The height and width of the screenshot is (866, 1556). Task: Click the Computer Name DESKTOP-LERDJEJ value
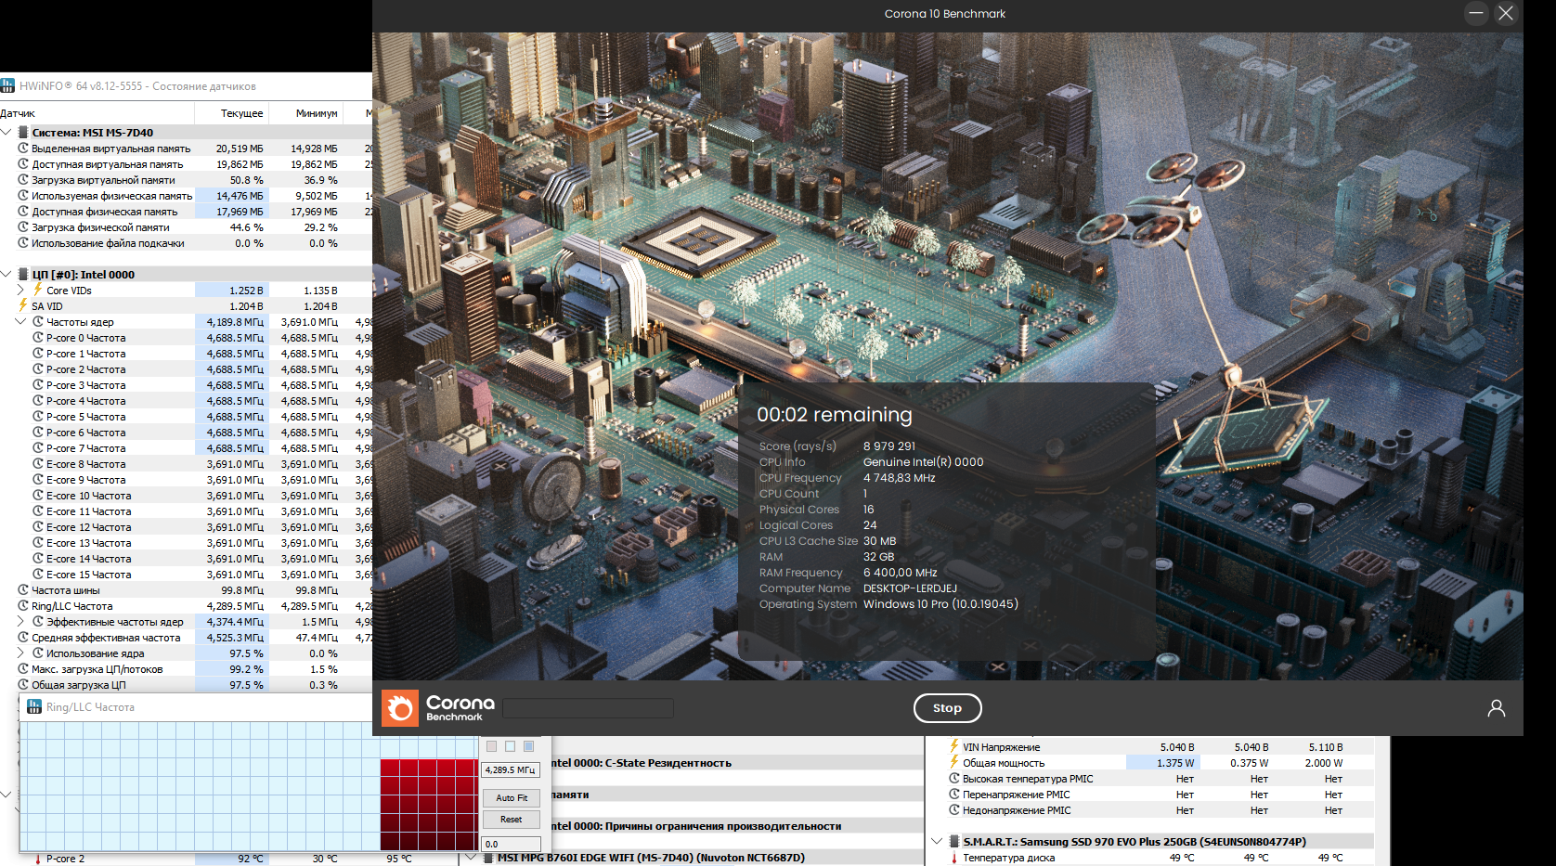click(x=910, y=588)
